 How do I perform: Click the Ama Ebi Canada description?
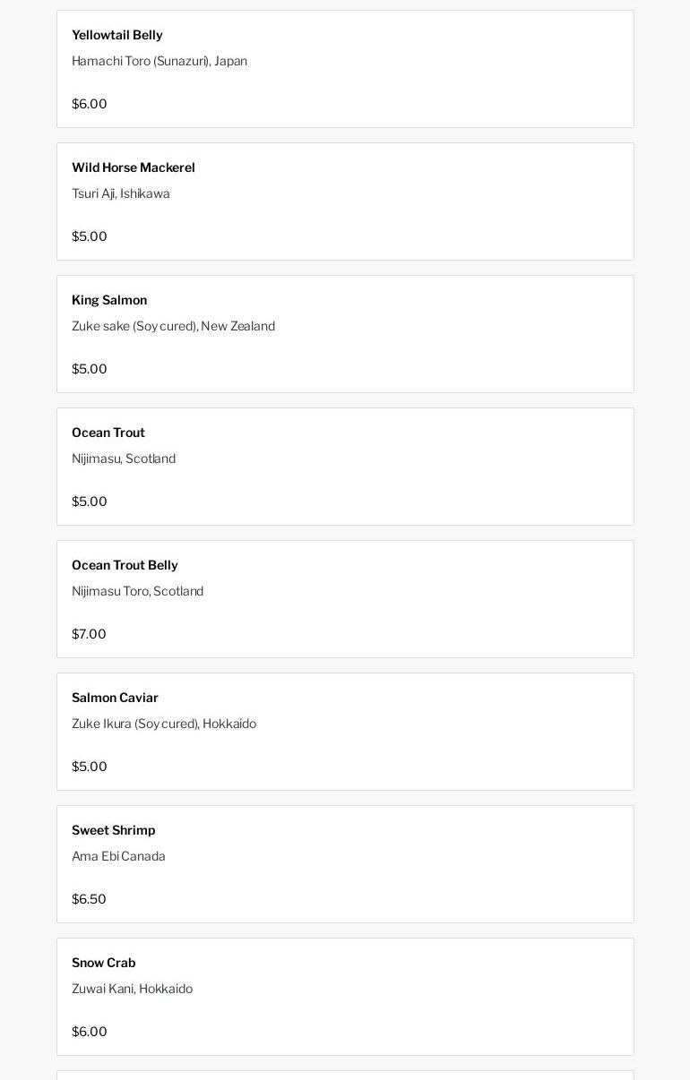(x=118, y=856)
